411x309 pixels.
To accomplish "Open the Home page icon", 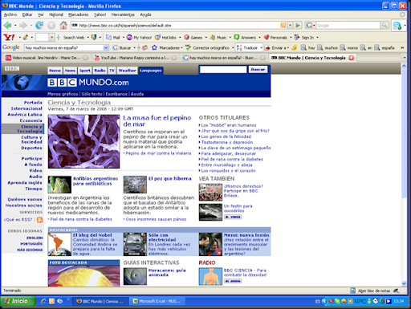I will point(63,26).
